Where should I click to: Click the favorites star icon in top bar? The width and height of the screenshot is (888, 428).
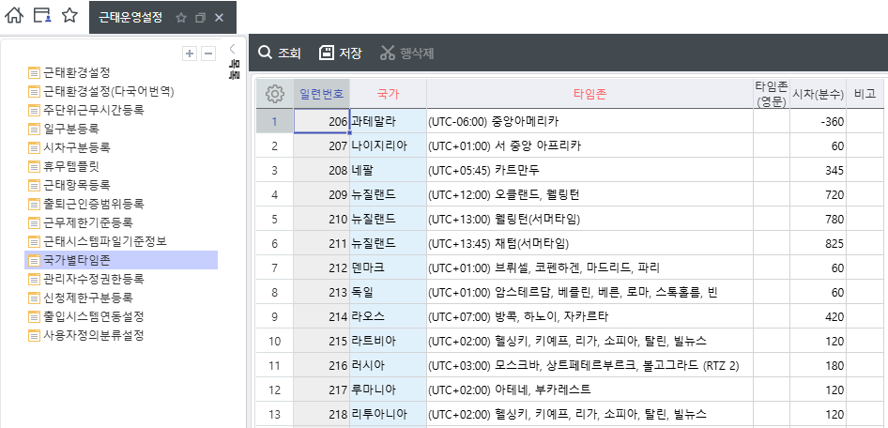coord(69,16)
